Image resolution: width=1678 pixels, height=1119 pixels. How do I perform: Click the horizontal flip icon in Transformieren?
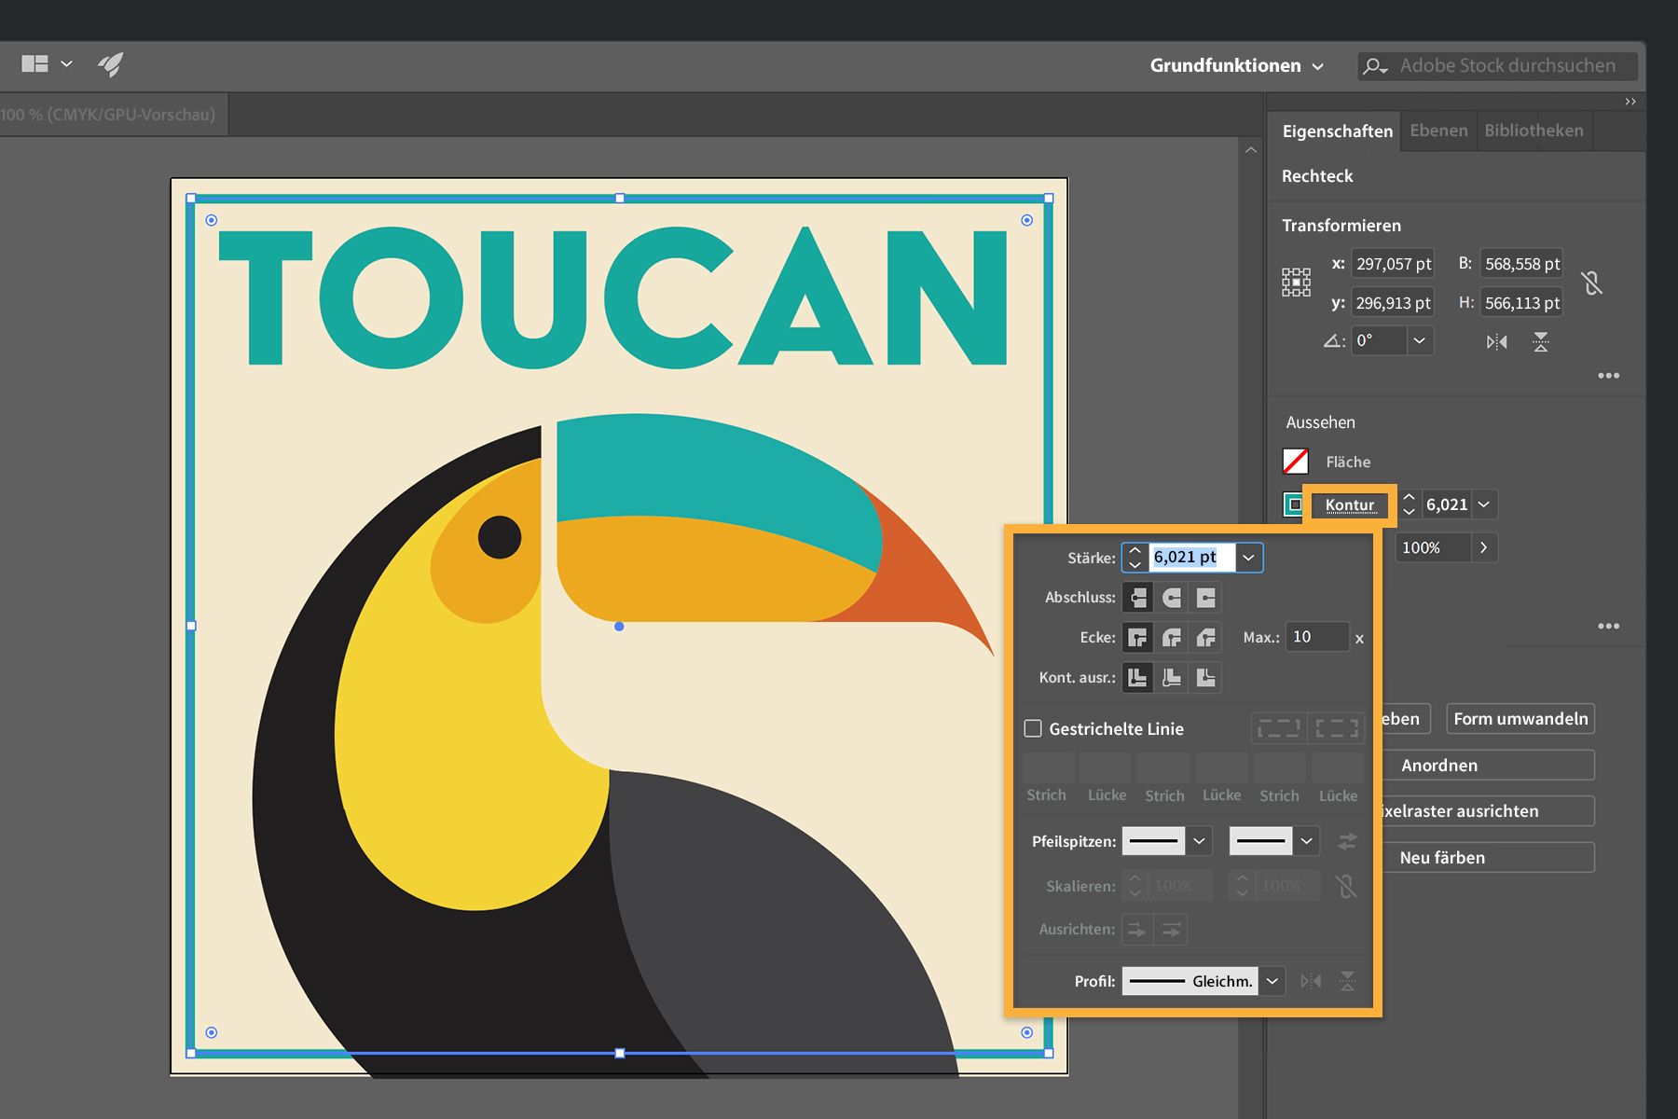tap(1496, 342)
